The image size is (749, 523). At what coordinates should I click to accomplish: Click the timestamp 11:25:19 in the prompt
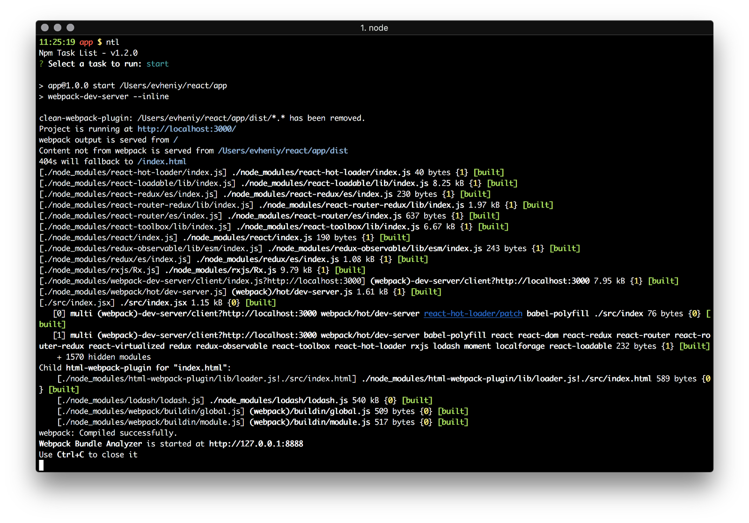coord(57,42)
